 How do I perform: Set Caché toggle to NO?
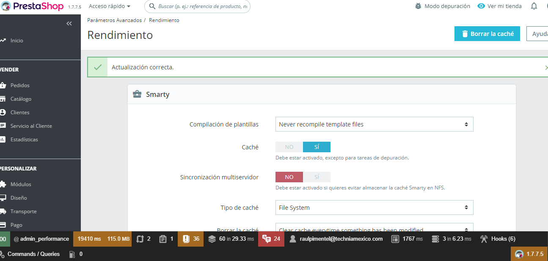(x=289, y=147)
